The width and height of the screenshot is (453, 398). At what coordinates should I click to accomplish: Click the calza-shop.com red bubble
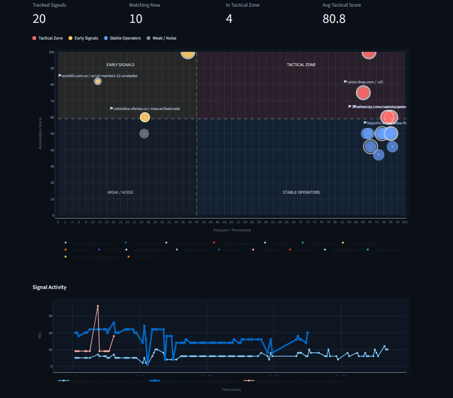click(363, 93)
